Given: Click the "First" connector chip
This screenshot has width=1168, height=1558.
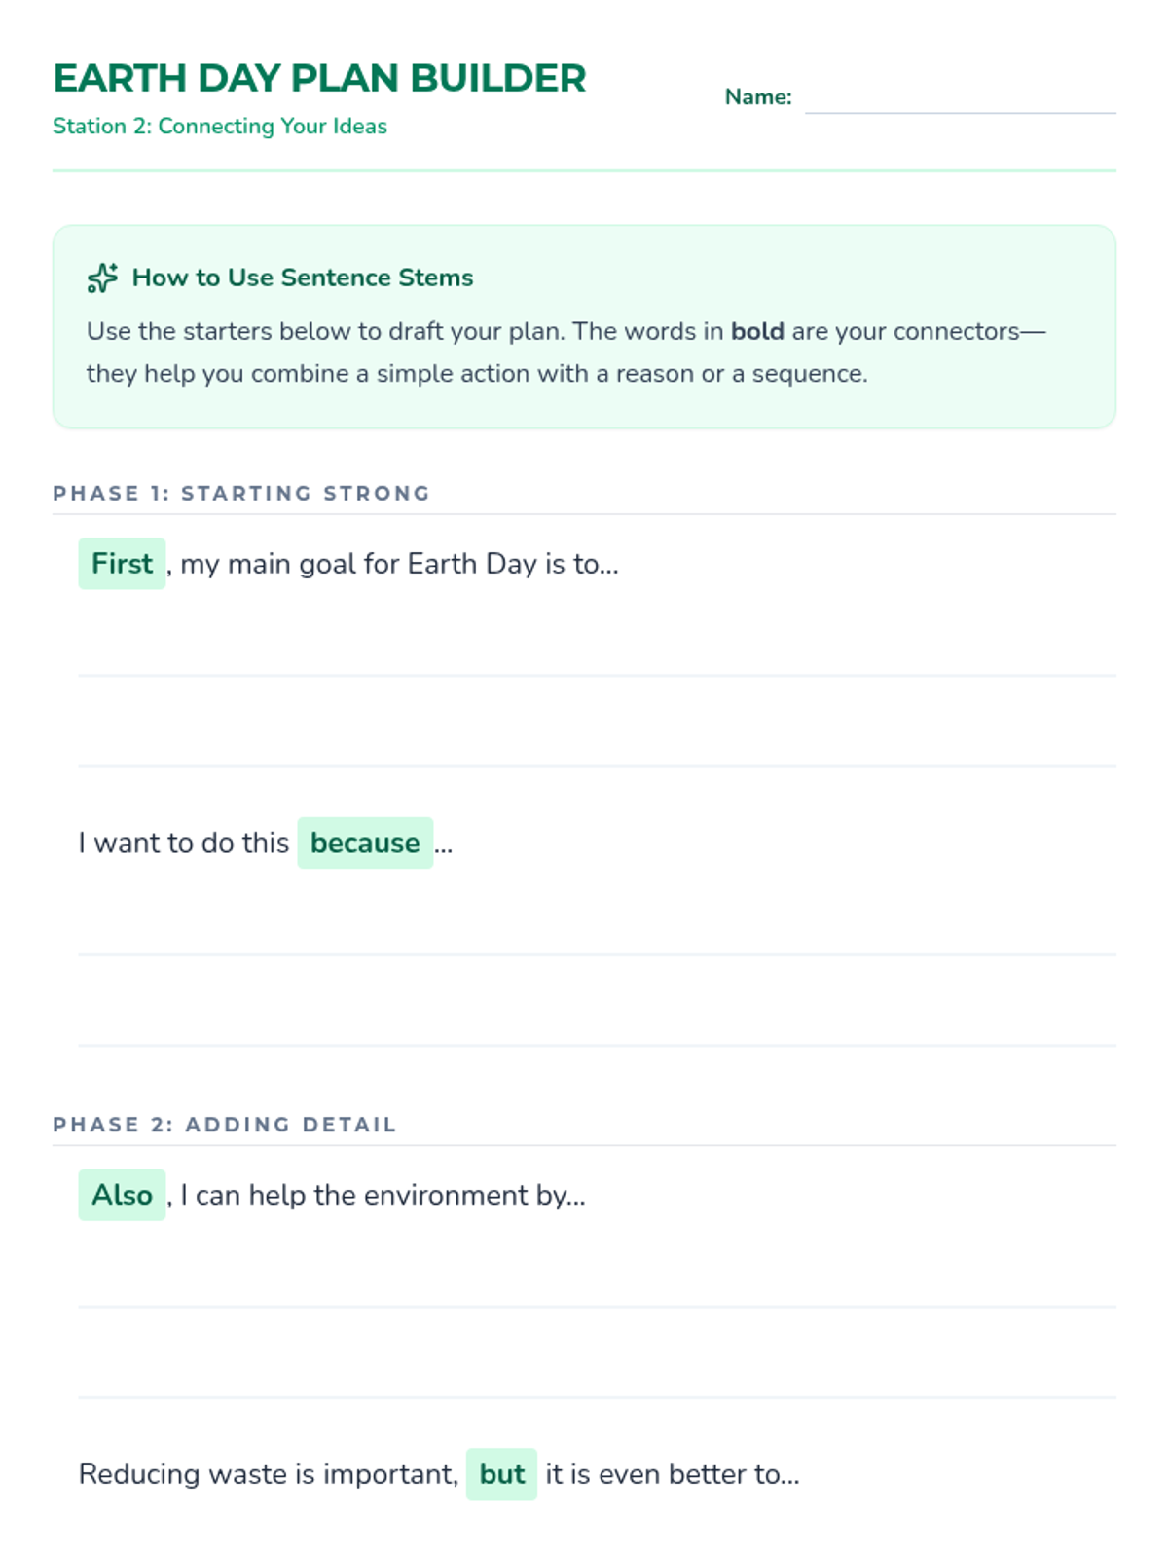Looking at the screenshot, I should pos(122,564).
